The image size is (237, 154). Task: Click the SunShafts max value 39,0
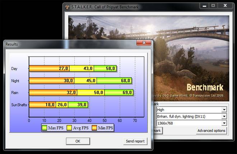[x=82, y=105]
